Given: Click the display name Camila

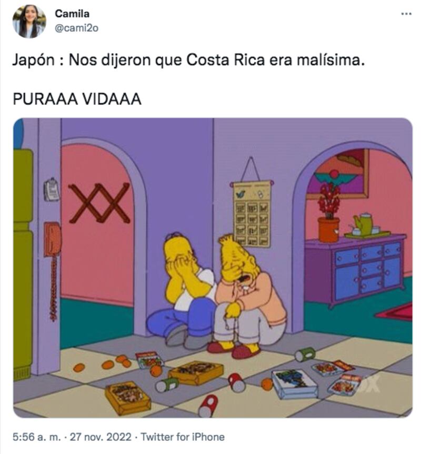Looking at the screenshot, I should point(72,14).
